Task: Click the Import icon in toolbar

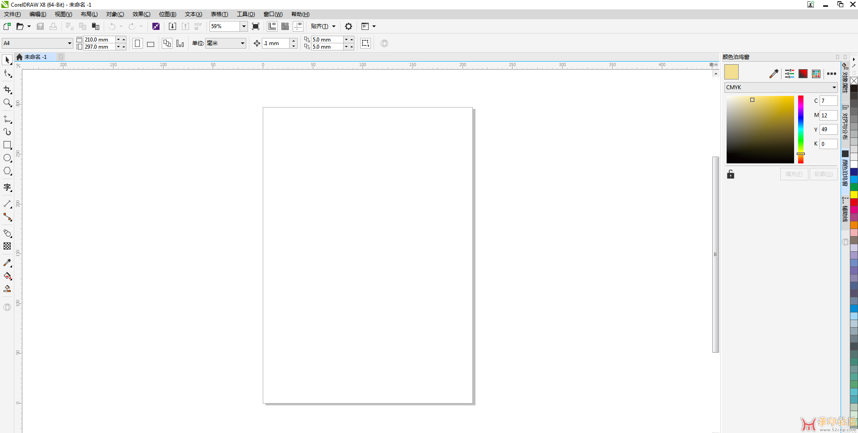Action: [172, 26]
